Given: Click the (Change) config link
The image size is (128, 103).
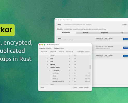Looking at the screenshot, I should tap(89, 24).
